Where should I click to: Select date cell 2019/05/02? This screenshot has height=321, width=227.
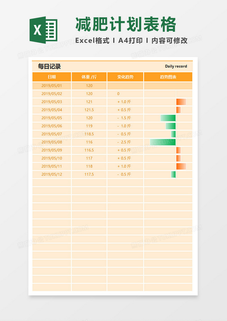(52, 94)
